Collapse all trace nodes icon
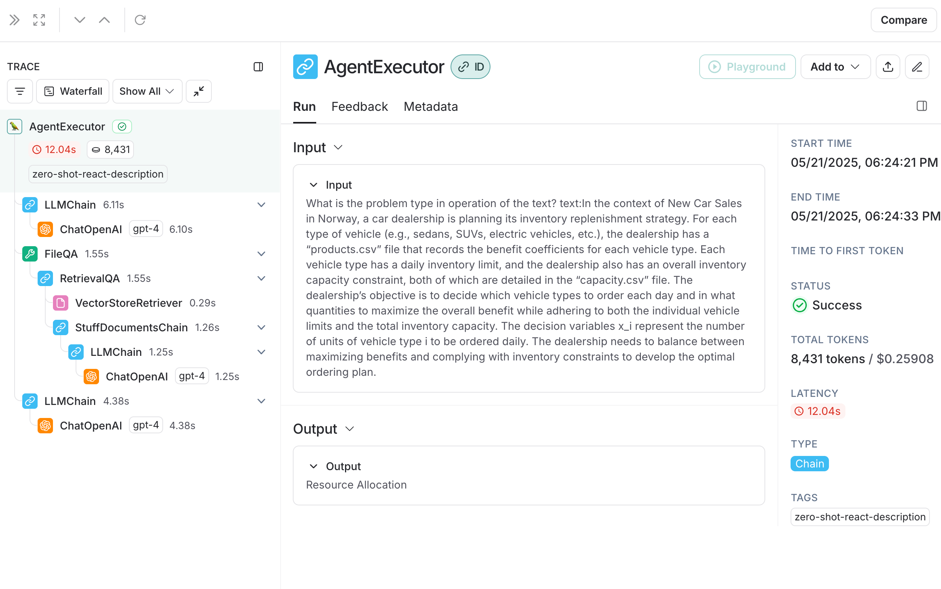Screen dimensions: 941x589 tap(199, 91)
